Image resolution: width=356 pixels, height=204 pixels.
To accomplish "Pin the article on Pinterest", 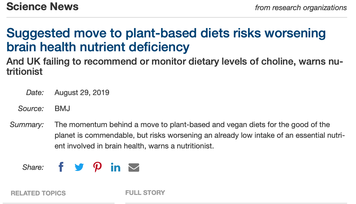I will pyautogui.click(x=97, y=167).
